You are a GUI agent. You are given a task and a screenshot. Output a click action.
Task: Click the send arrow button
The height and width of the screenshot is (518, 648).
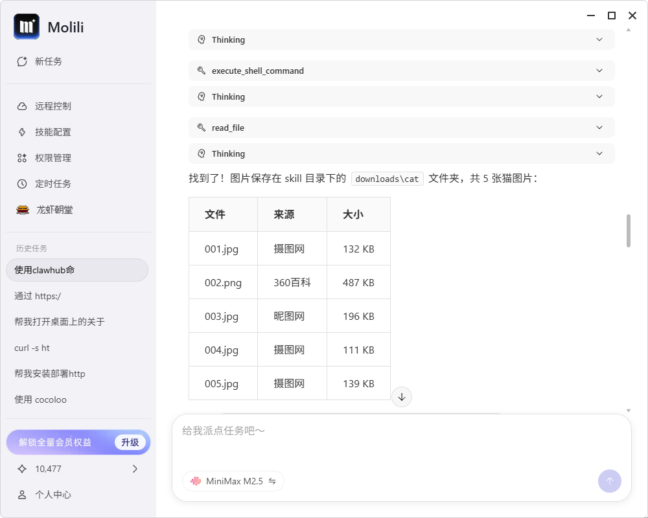(609, 481)
